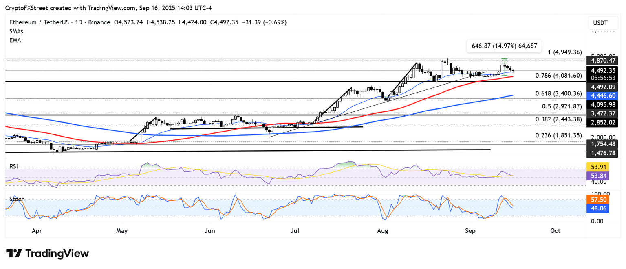
Task: Open the USDT currency selector
Action: (x=601, y=23)
